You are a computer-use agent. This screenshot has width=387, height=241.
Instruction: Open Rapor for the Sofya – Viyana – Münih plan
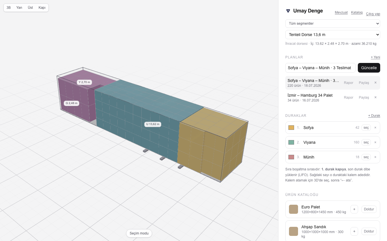pyautogui.click(x=348, y=83)
